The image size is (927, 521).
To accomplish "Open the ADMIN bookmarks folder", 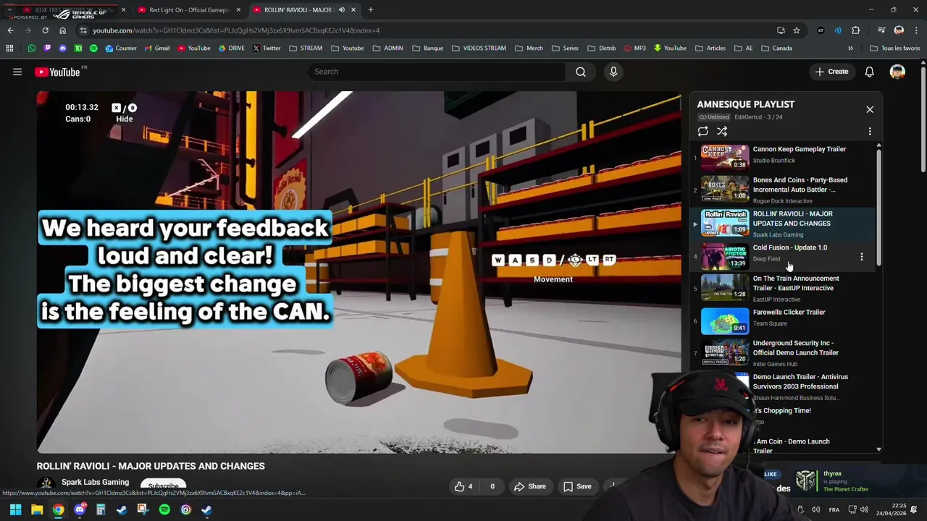I will [x=387, y=48].
